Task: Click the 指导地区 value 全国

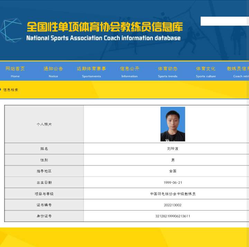Action: pyautogui.click(x=173, y=171)
